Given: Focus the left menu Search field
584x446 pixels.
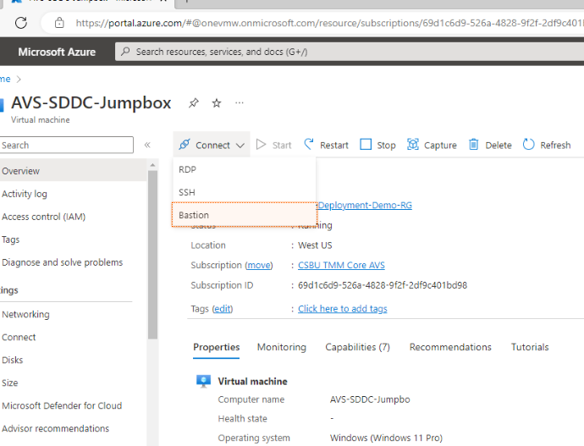Looking at the screenshot, I should click(x=66, y=145).
